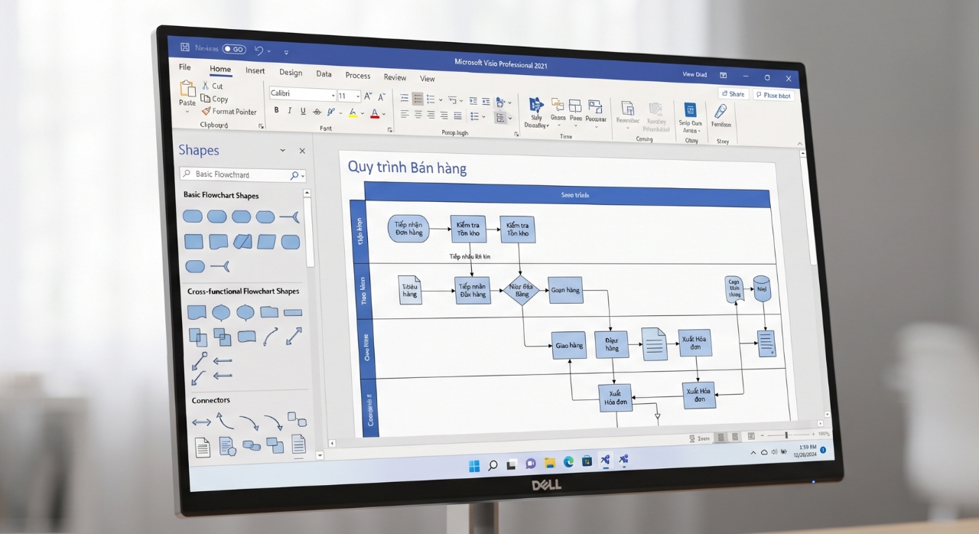Apply bold with the B icon
979x534 pixels.
click(276, 111)
